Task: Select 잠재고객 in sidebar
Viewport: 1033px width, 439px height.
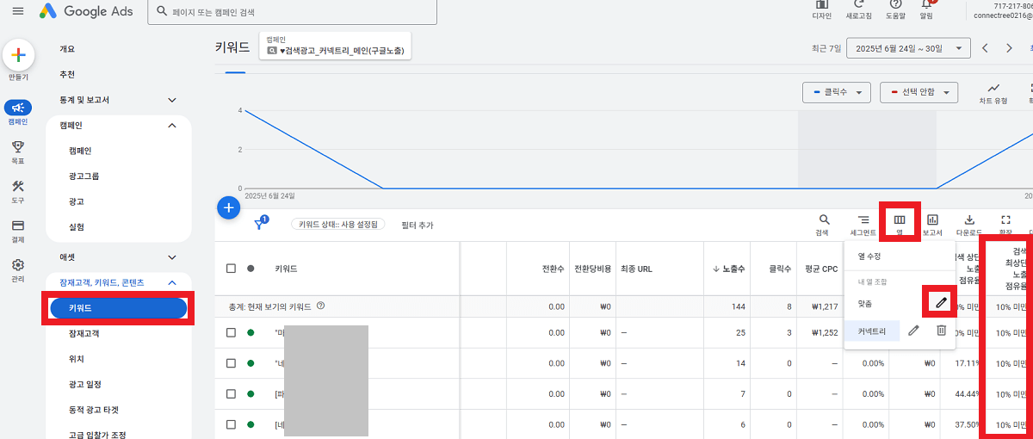Action: tap(86, 333)
